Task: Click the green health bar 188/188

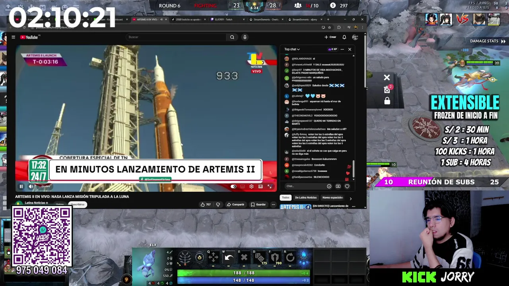Action: click(243, 273)
